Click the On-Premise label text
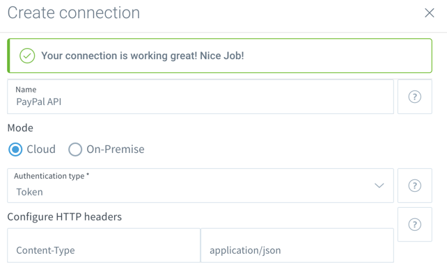This screenshot has height=267, width=447. coord(116,149)
